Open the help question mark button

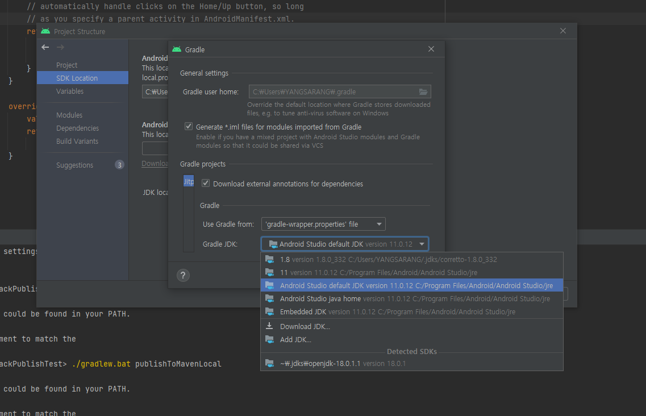[183, 275]
